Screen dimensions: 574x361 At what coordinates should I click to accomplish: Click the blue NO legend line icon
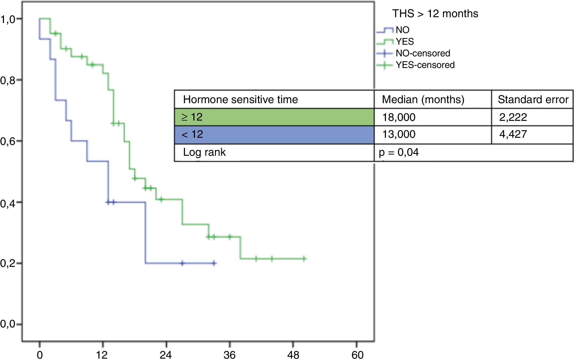coord(385,30)
